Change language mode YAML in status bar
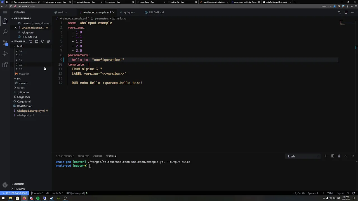The width and height of the screenshot is (358, 201). pyautogui.click(x=330, y=193)
